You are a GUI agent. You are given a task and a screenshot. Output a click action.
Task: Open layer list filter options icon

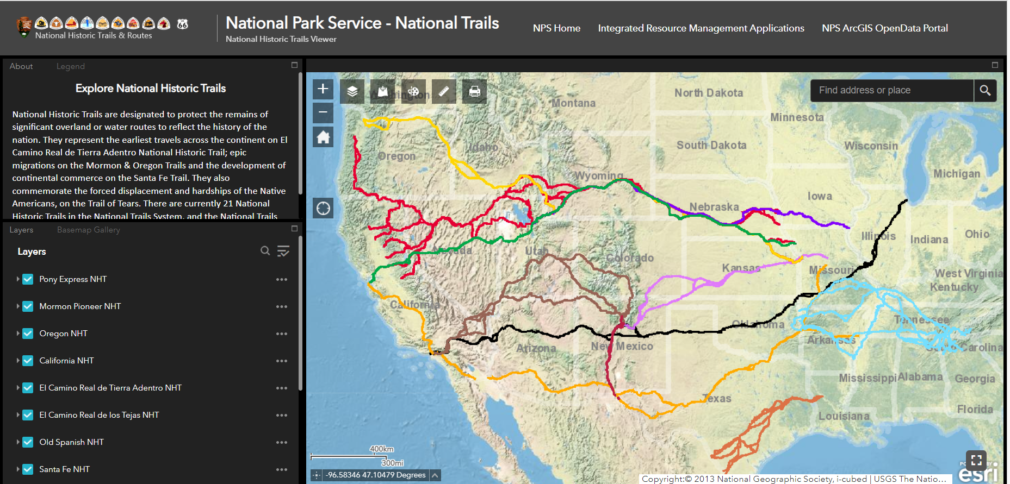(x=283, y=251)
